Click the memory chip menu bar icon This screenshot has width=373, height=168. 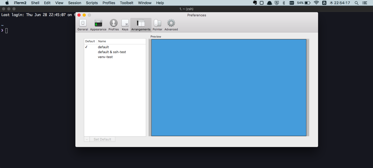point(291,3)
